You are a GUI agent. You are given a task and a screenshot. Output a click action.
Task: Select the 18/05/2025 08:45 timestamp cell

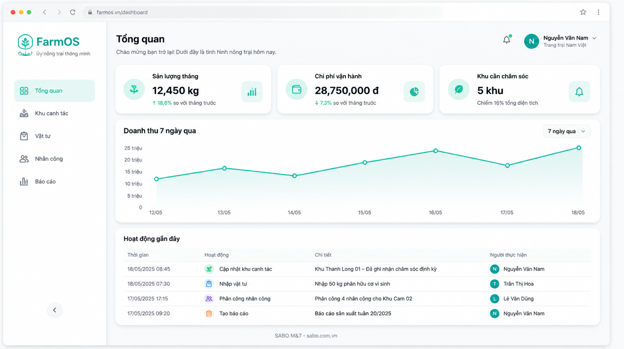149,269
